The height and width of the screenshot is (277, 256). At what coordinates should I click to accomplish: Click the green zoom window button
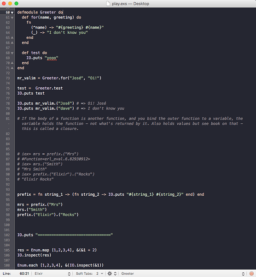click(17, 4)
